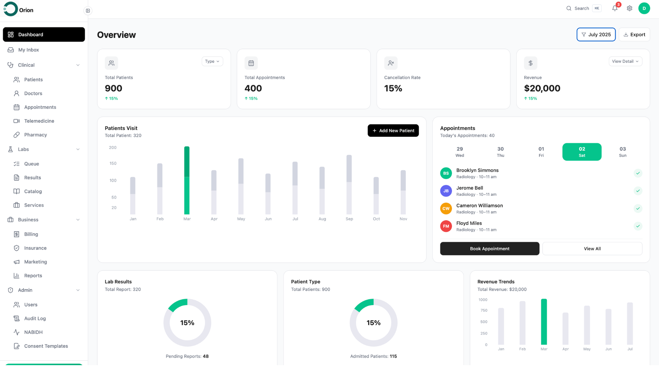This screenshot has width=659, height=371.
Task: Open Audit Log in sidebar
Action: [x=44, y=318]
